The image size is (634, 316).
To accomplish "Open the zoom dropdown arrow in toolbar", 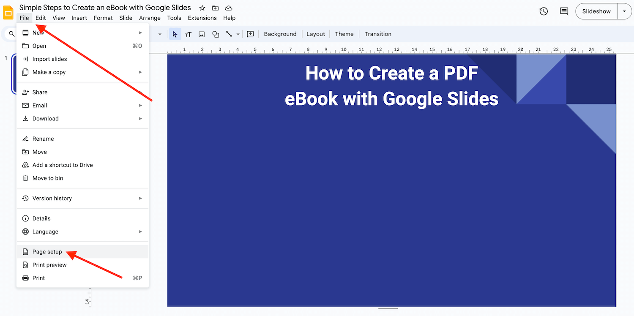I will pos(160,34).
